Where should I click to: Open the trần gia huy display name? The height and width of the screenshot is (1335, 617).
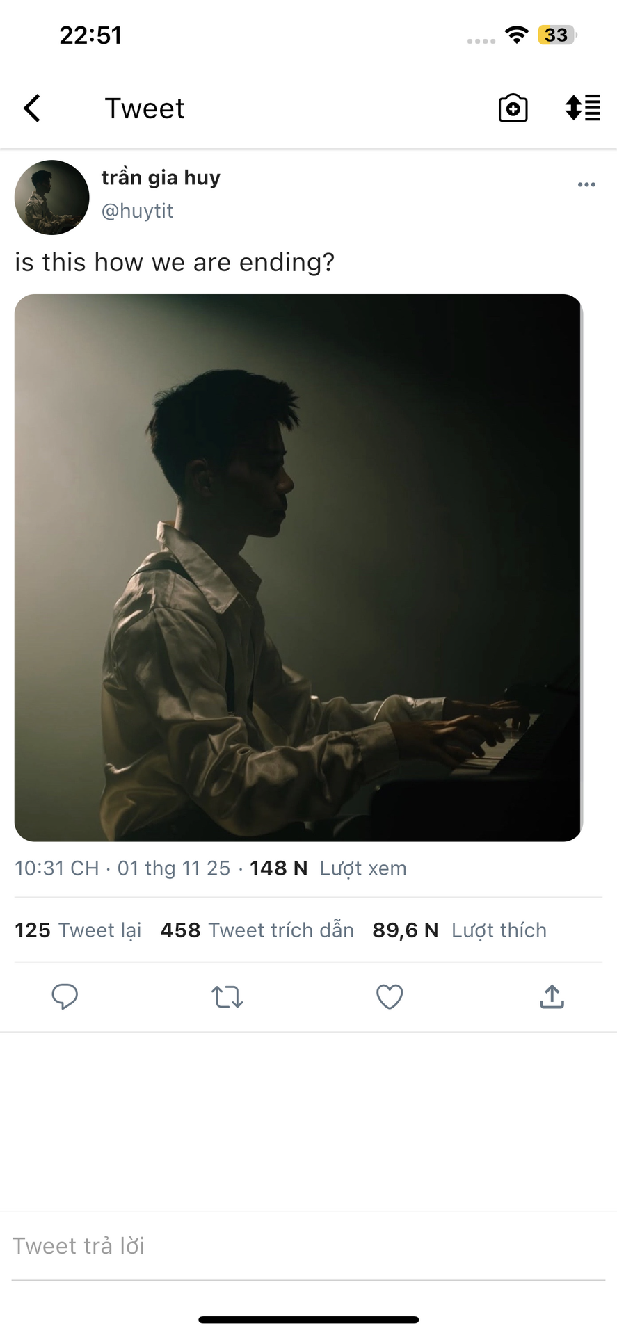pos(161,178)
